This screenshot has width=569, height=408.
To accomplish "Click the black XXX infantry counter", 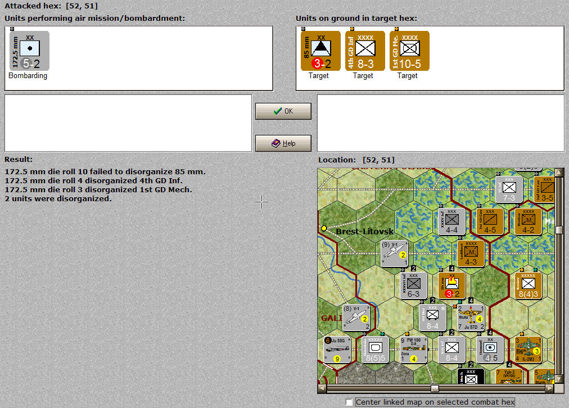I will tap(471, 376).
